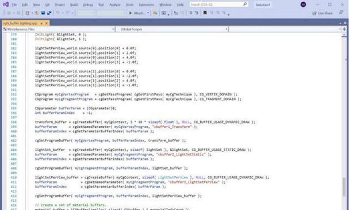This screenshot has height=210, width=349.
Task: Toggle pin on the cpp file tab
Action: [41, 23]
